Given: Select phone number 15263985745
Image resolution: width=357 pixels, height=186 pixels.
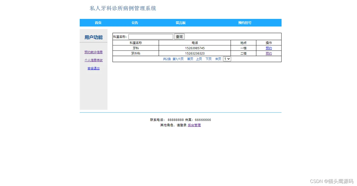Looking at the screenshot, I should (x=195, y=48).
